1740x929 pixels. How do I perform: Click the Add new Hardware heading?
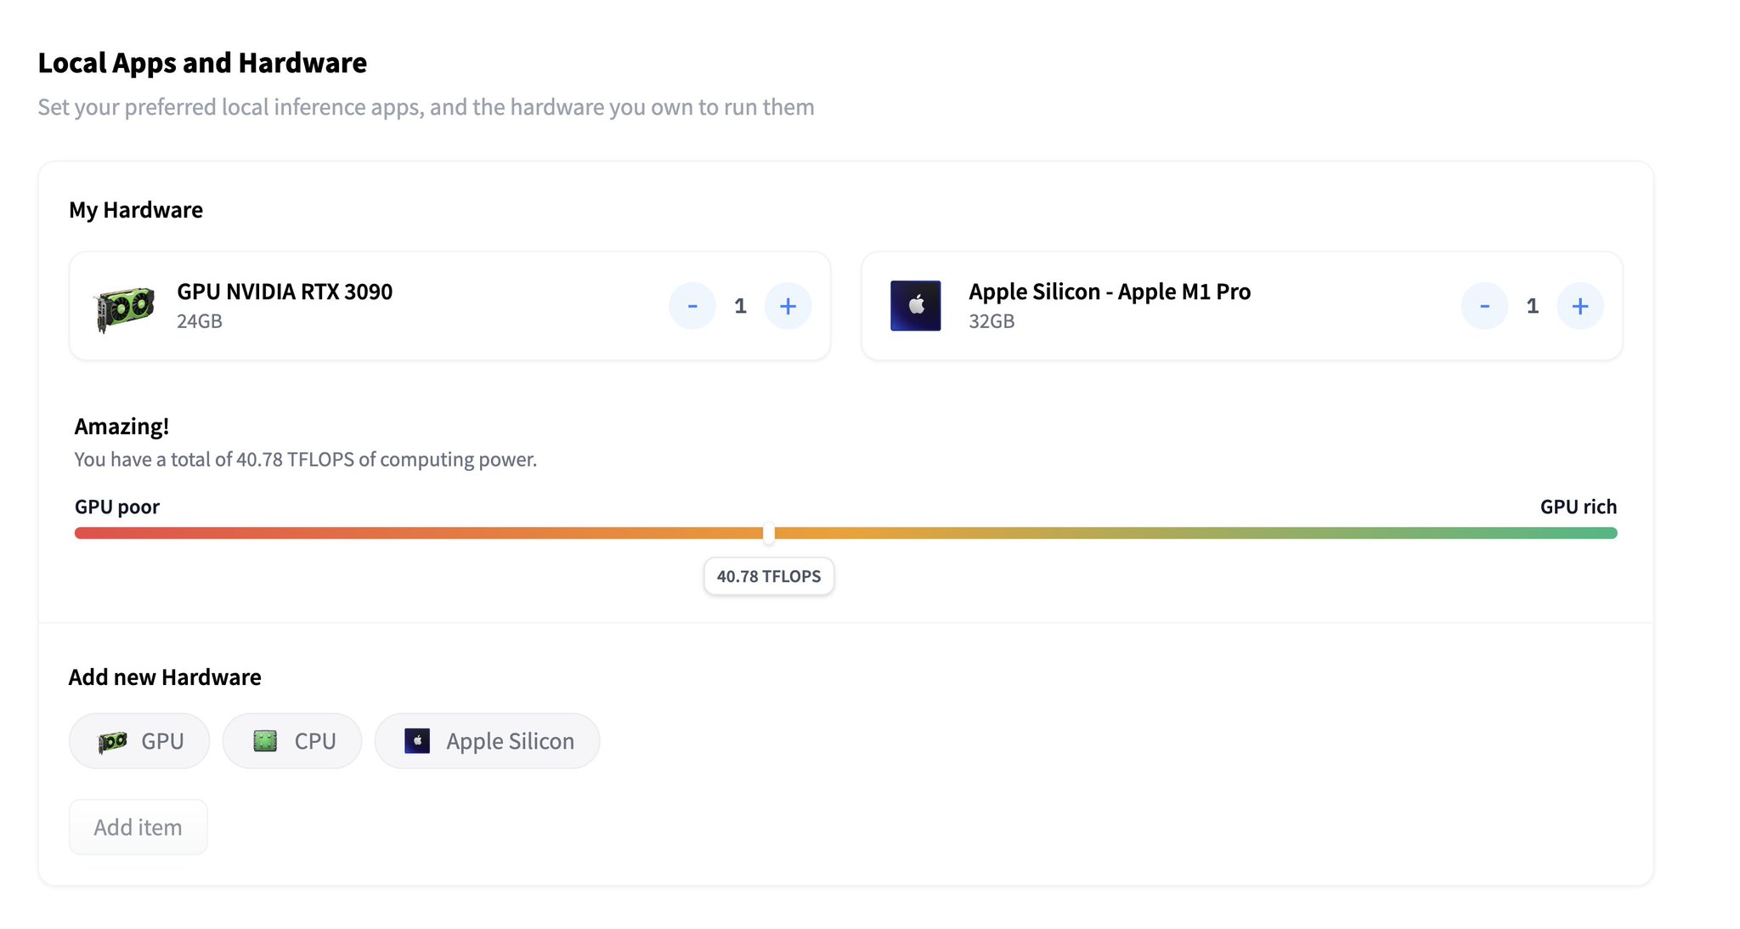[165, 677]
